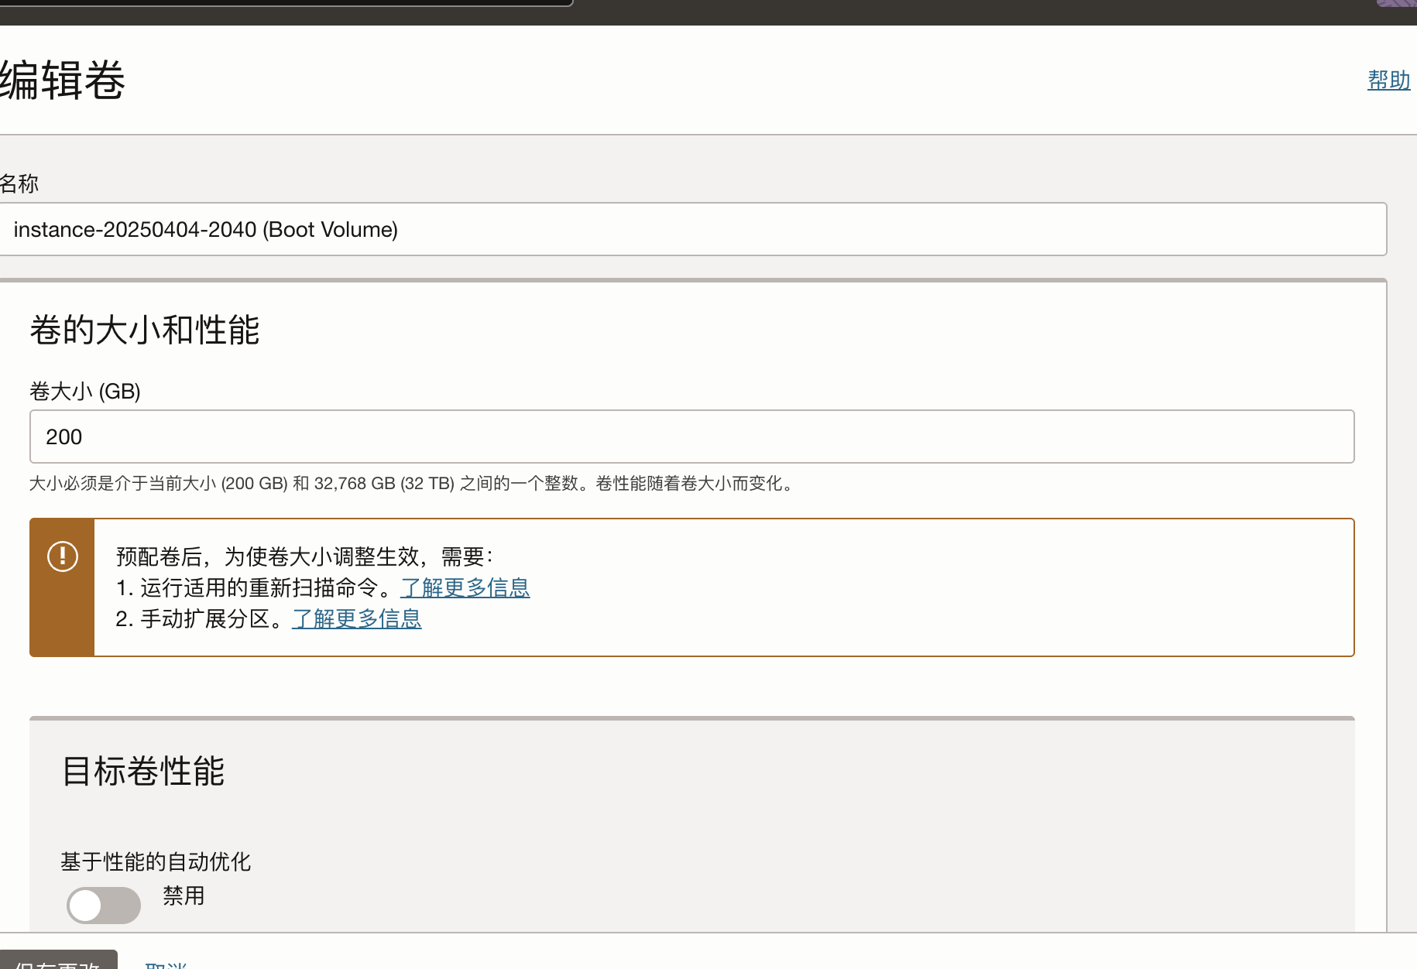Click the 基于性能的自动优化 label
Viewport: 1417px width, 969px height.
pos(156,861)
